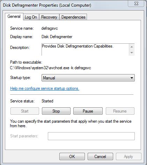Image resolution: width=147 pixels, height=165 pixels.
Task: Open the Recovery tab
Action: click(x=49, y=17)
